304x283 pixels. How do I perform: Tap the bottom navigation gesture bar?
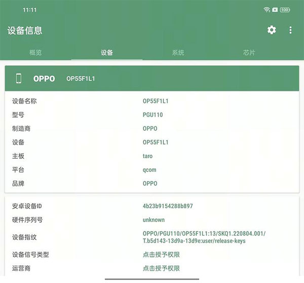tap(151, 278)
